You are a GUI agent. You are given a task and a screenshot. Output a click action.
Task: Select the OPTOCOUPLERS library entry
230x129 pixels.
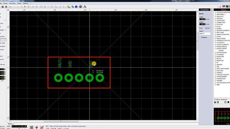[221, 53]
